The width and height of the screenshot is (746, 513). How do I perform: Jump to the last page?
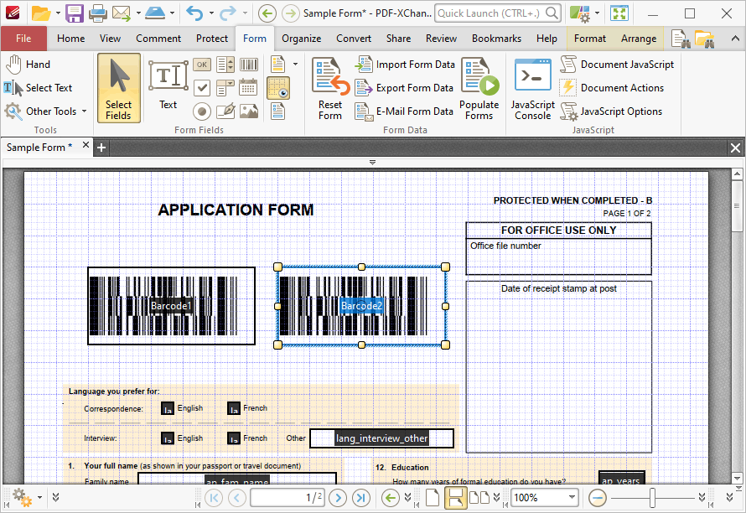point(361,498)
